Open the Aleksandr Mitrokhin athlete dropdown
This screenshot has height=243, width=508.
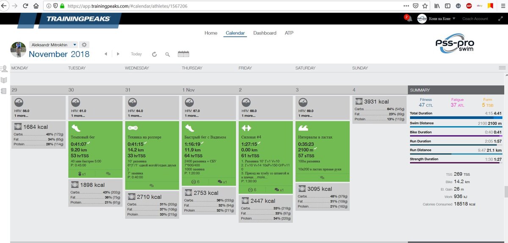tap(53, 45)
